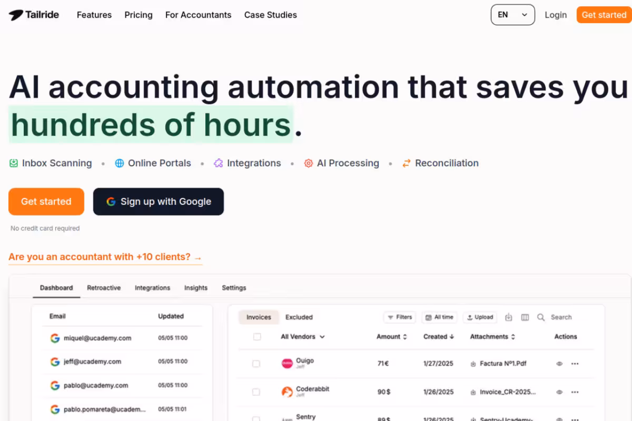Click the 90$ amount cell
Screen dimensions: 632x421
384,392
